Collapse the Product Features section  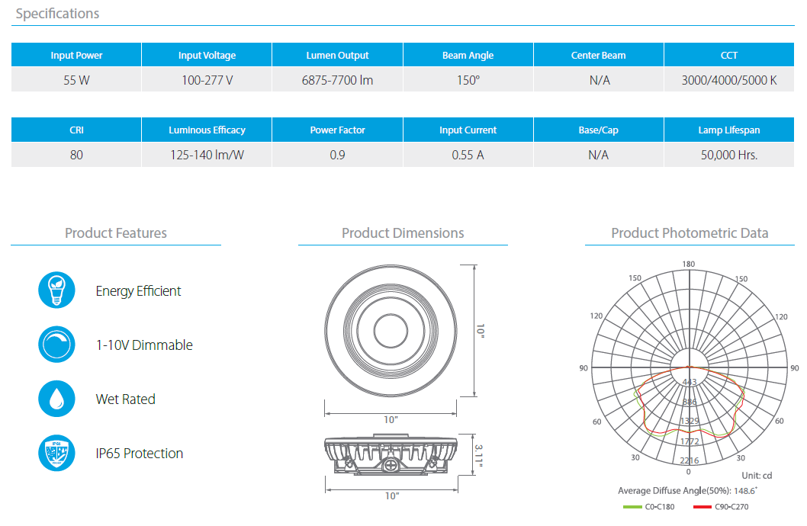(x=115, y=233)
